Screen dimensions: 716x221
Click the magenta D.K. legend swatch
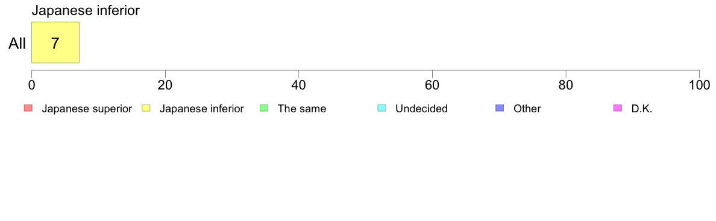pos(617,108)
